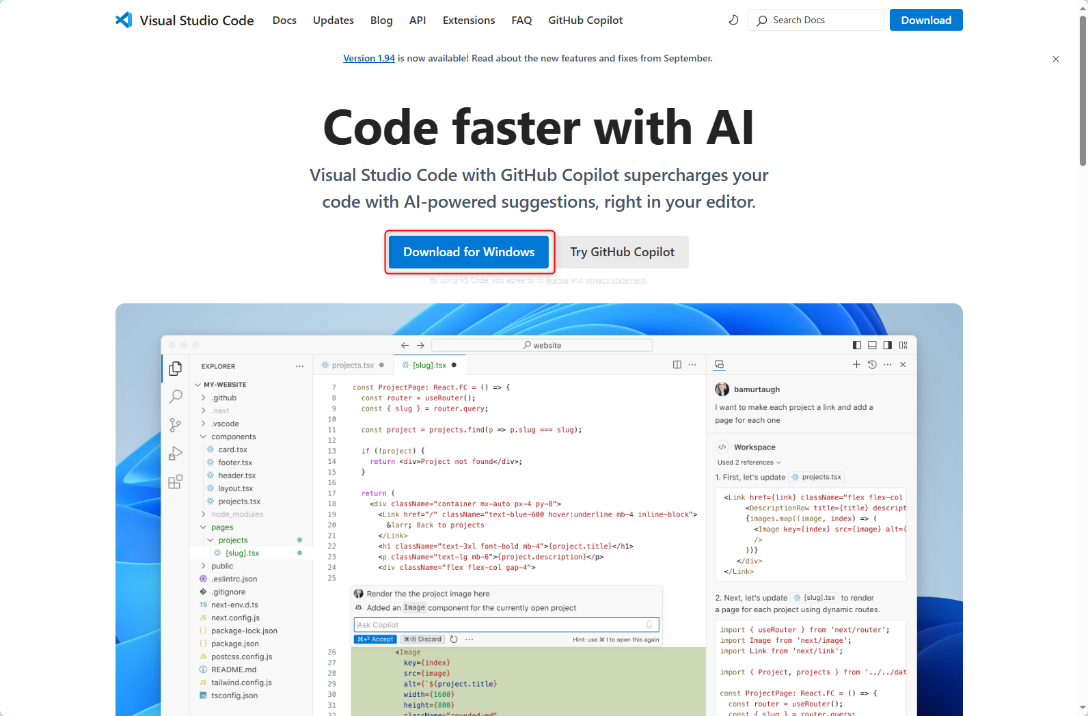
Task: Click the Run and Debug icon
Action: (176, 454)
